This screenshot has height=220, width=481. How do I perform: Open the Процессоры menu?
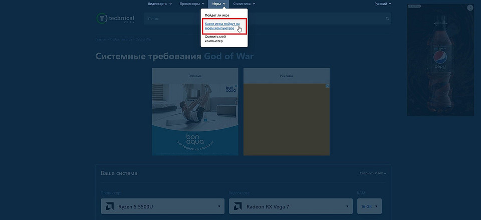point(192,4)
